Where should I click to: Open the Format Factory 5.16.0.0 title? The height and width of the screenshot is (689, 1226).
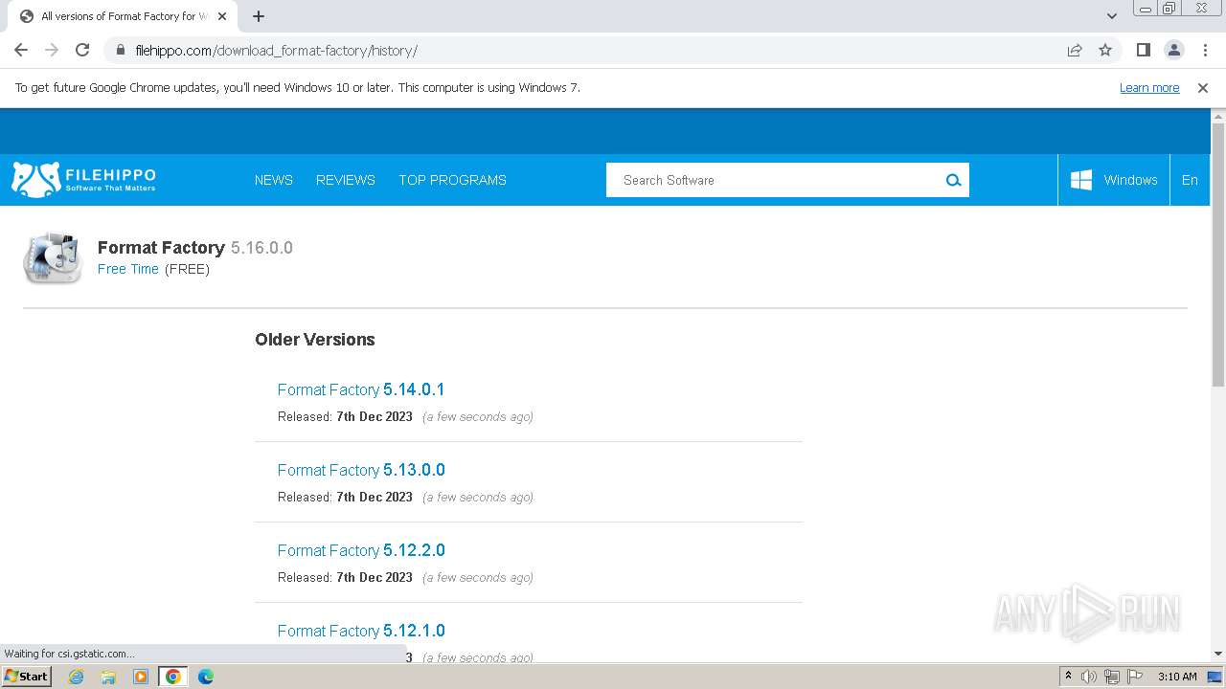(x=195, y=248)
